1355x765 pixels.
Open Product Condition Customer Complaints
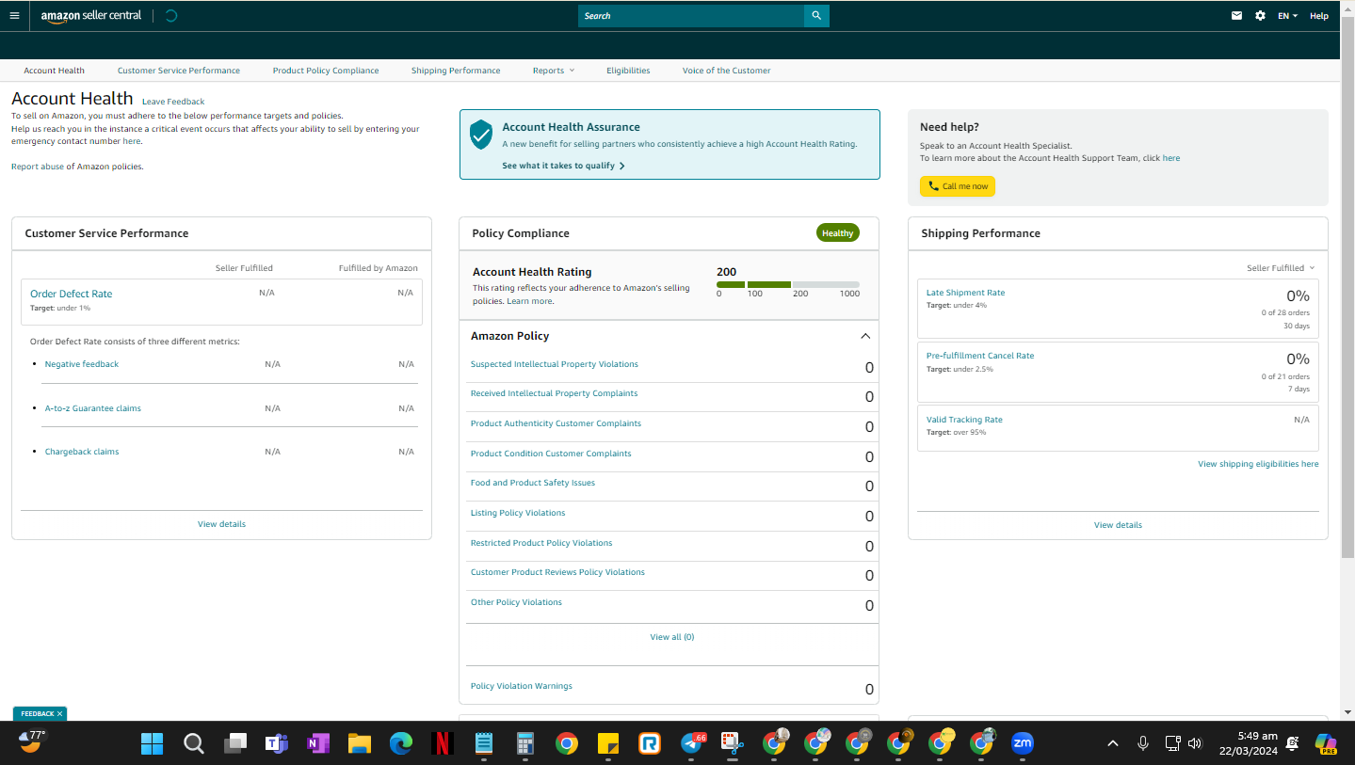point(551,454)
